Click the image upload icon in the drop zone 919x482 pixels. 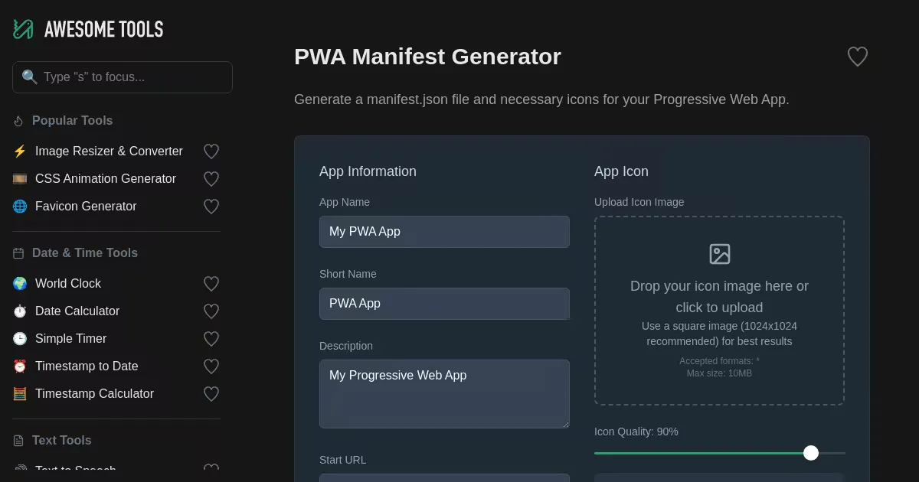point(719,254)
